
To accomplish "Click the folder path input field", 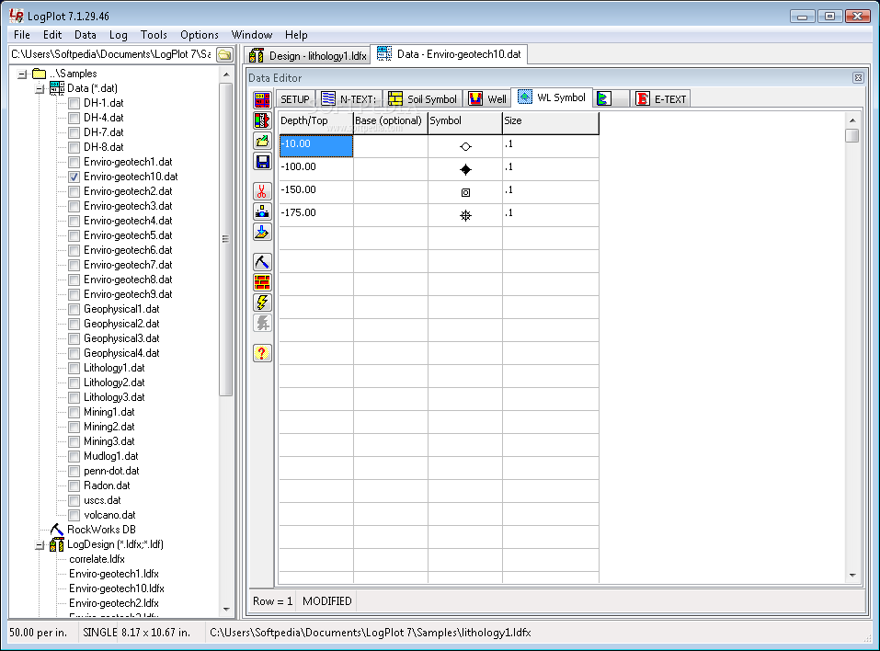I will click(111, 54).
